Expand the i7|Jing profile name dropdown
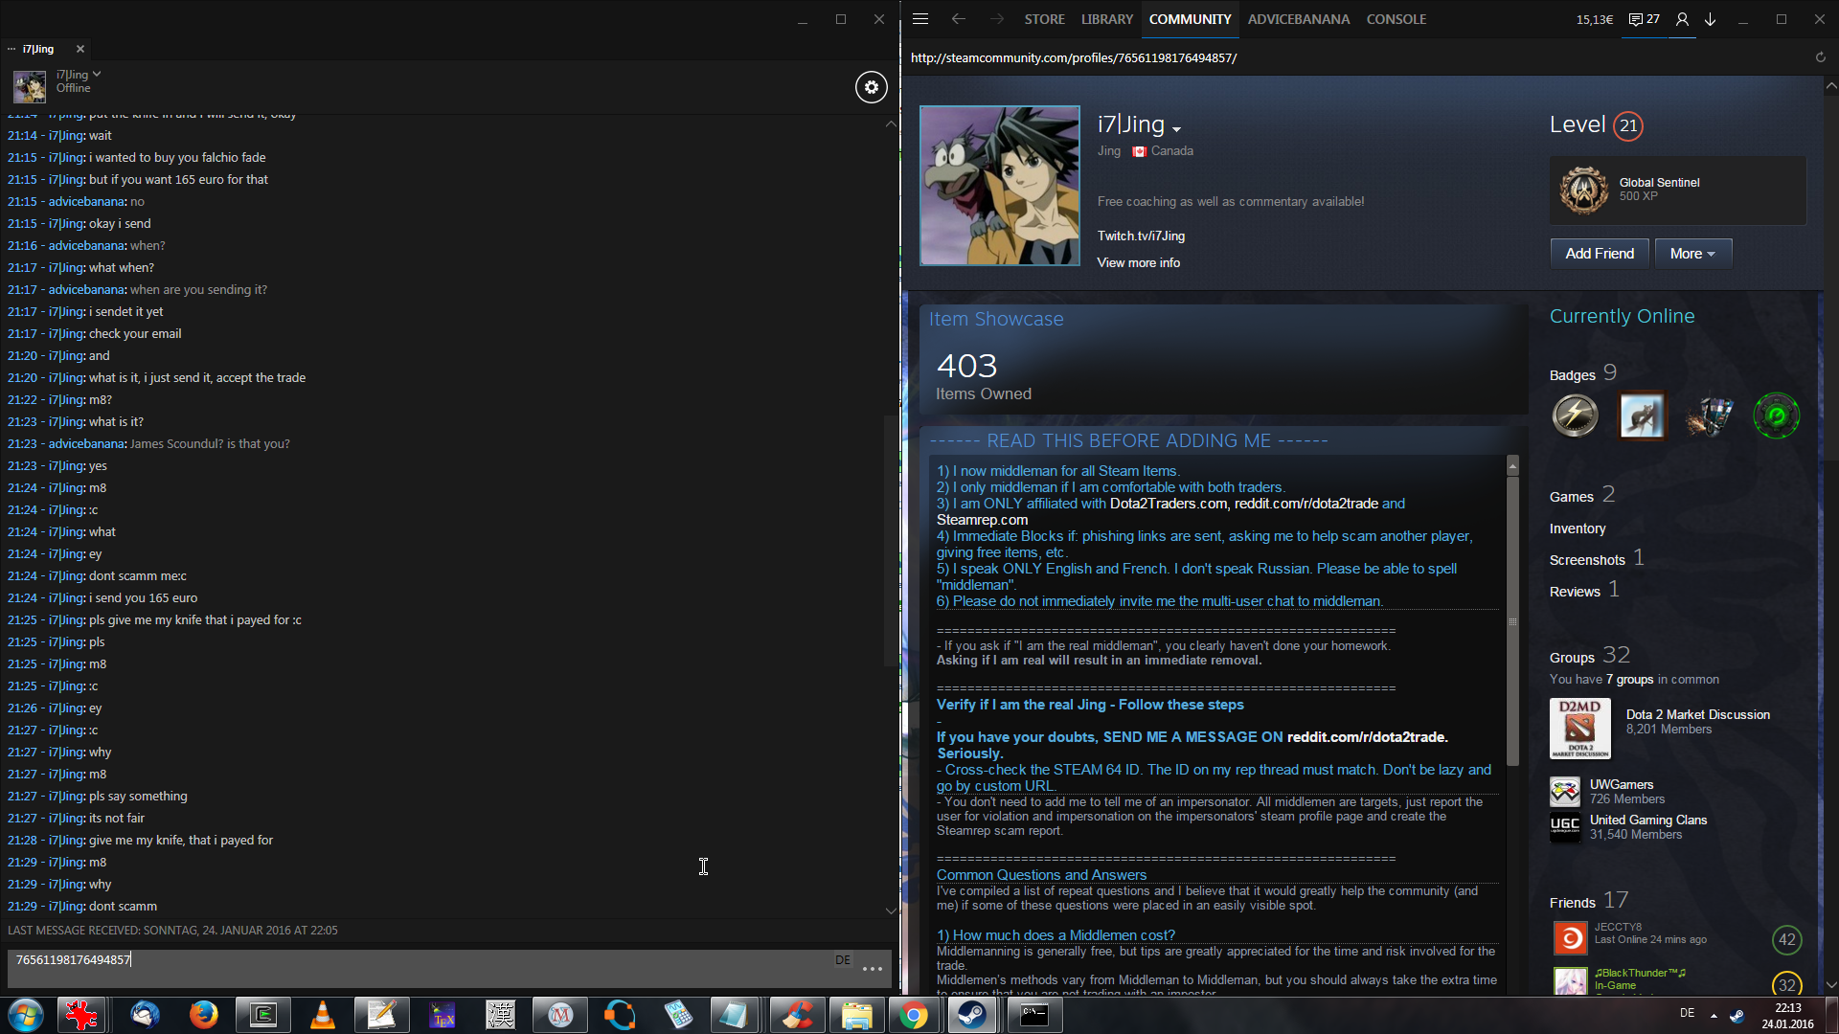The height and width of the screenshot is (1034, 1839). 1176,128
